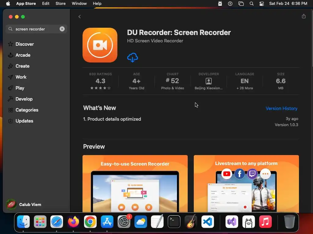Open the Help menu
Screen dimensions: 313x234
pos(97,3)
